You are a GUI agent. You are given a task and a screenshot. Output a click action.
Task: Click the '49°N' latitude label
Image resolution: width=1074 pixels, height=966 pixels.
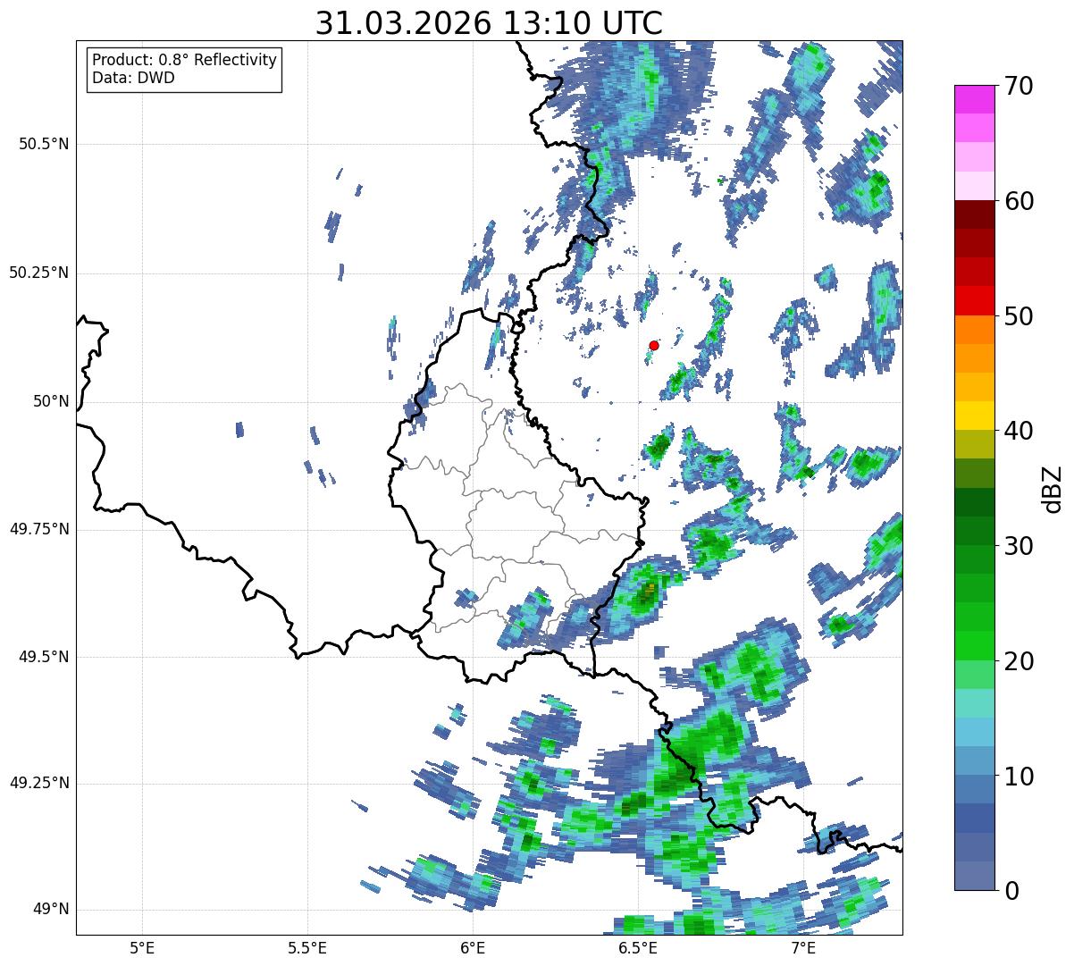[51, 910]
